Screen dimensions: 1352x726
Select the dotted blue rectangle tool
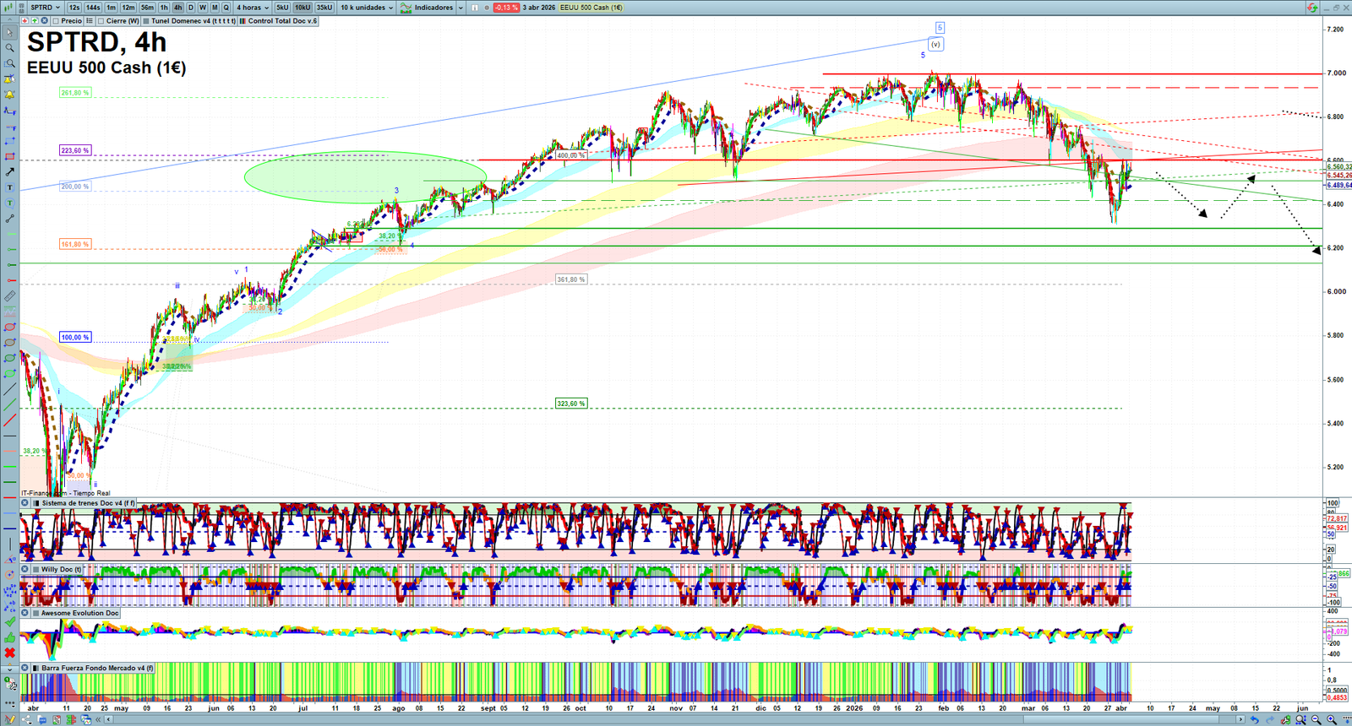(10, 141)
